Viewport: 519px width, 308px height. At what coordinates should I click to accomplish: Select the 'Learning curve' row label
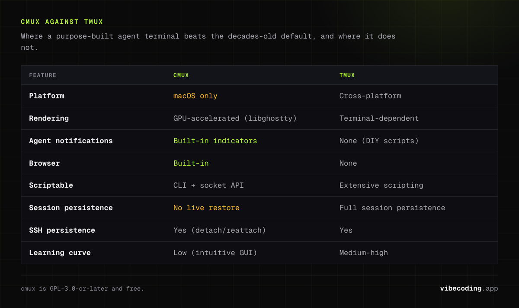pyautogui.click(x=60, y=253)
